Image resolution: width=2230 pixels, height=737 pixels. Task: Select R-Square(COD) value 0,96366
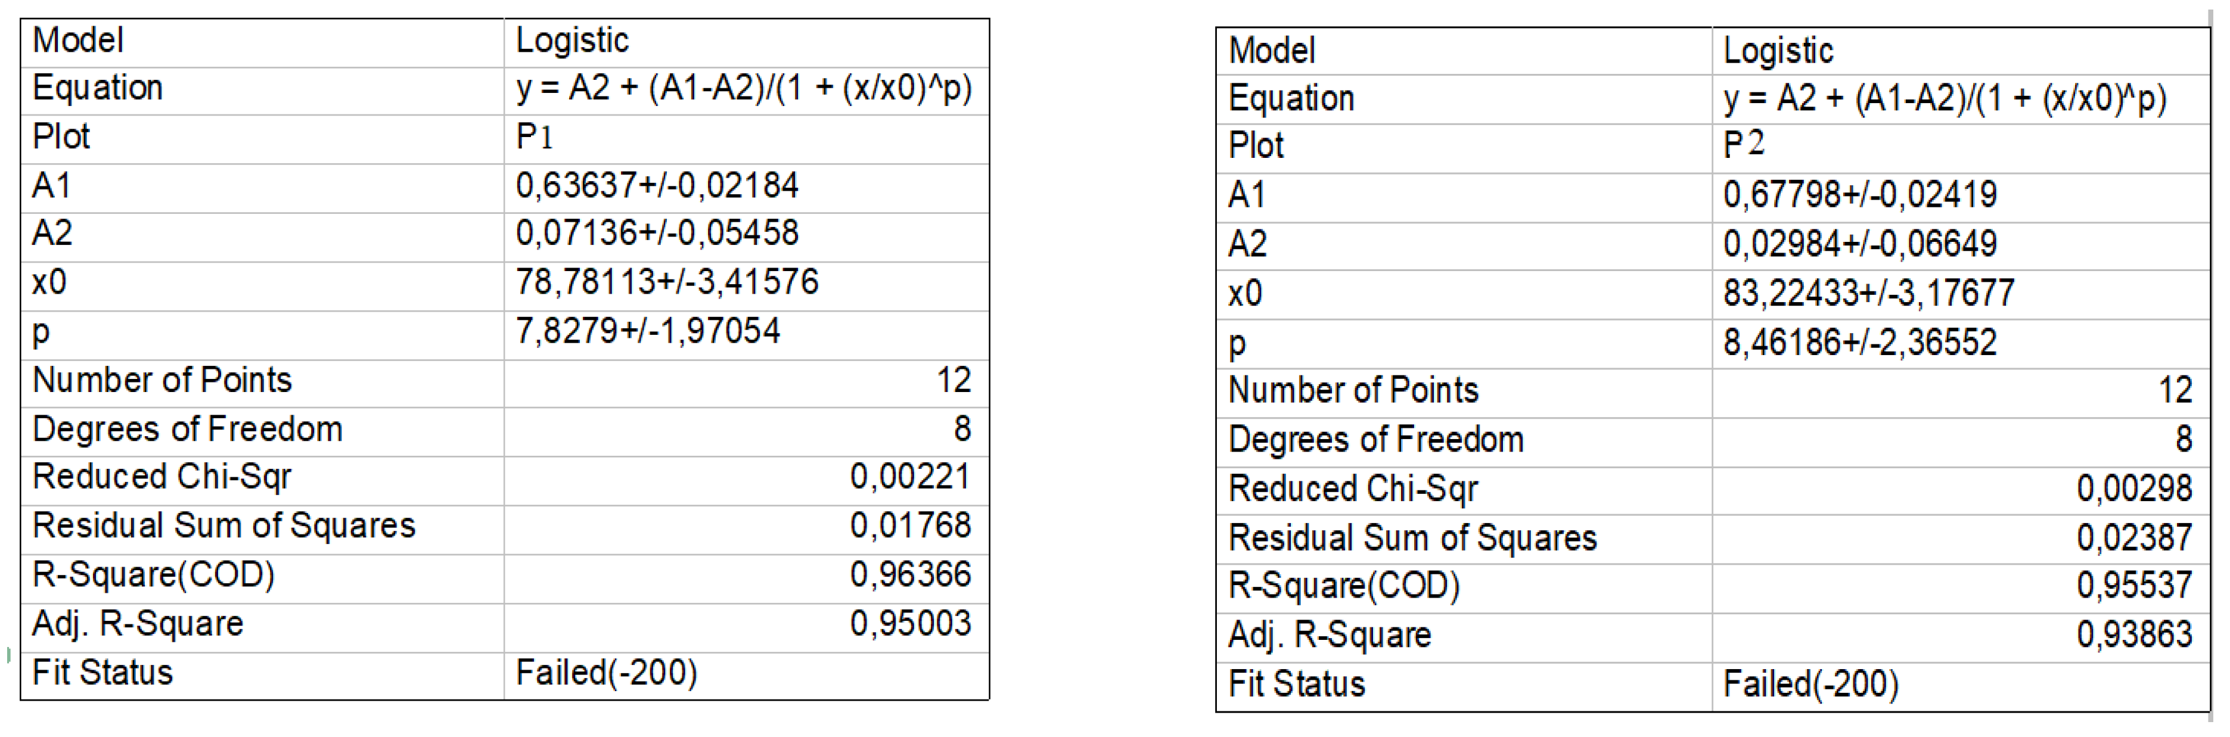[x=909, y=575]
